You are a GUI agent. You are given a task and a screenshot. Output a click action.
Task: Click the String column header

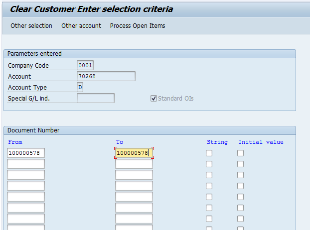[x=217, y=142]
